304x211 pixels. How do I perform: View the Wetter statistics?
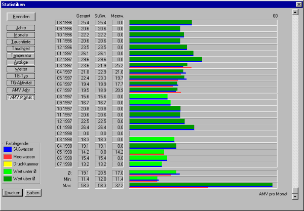coord(21,69)
